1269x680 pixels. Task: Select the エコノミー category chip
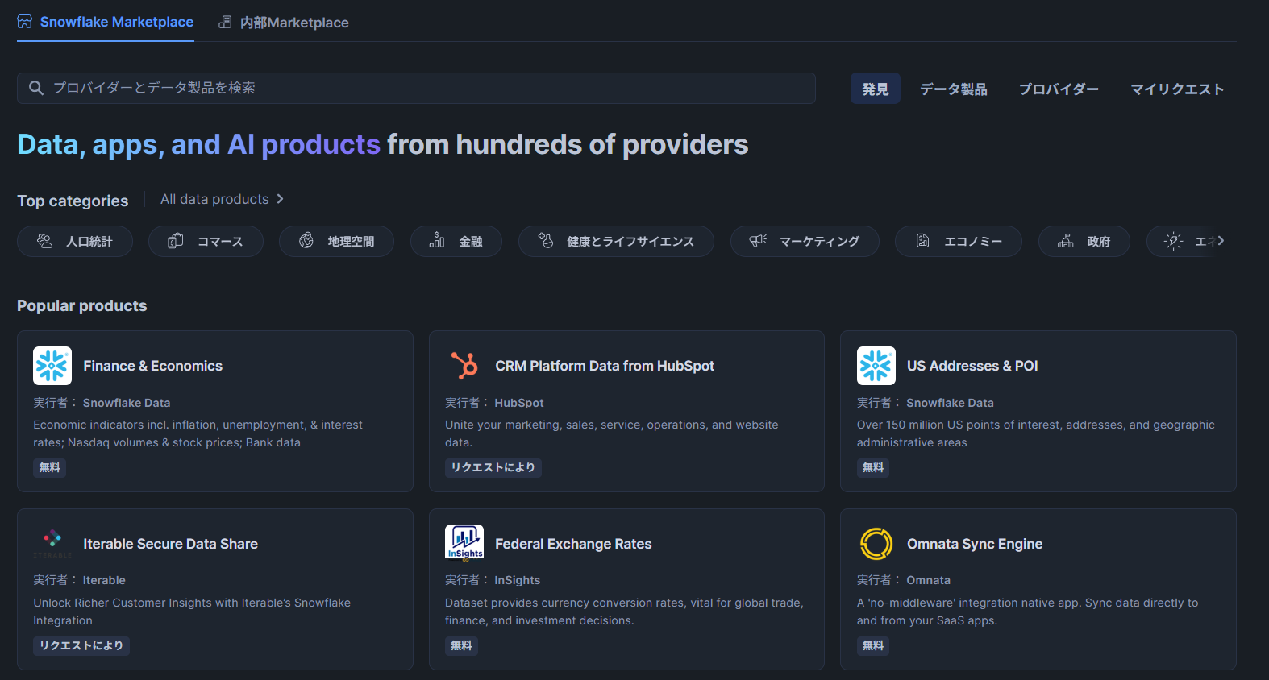click(x=959, y=241)
